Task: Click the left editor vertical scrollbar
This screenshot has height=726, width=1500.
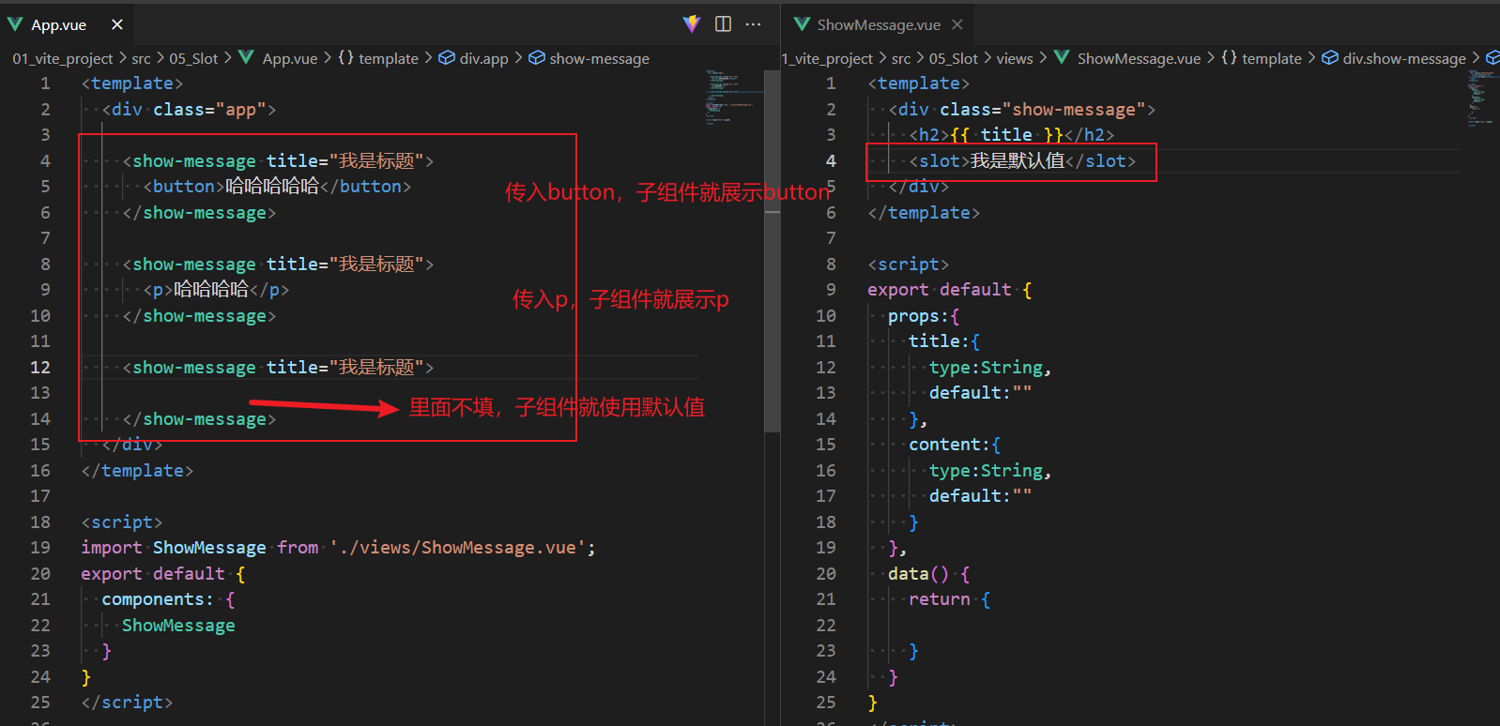Action: 773,251
